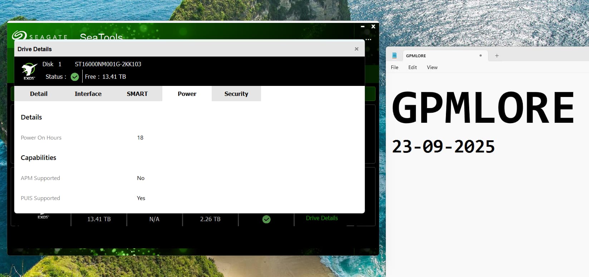This screenshot has width=589, height=277.
Task: Click the green health checkmark in drive row
Action: point(266,219)
